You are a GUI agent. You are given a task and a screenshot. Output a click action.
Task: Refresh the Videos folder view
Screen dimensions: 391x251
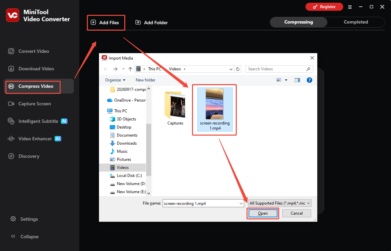point(238,69)
